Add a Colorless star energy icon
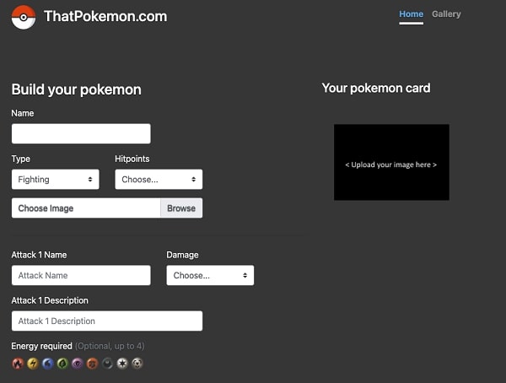The width and height of the screenshot is (506, 383). click(122, 364)
